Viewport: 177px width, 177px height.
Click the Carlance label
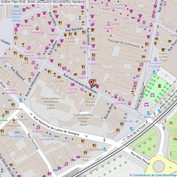94,64
